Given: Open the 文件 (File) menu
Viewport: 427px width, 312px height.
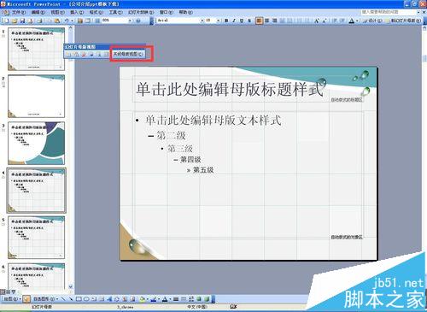Looking at the screenshot, I should coord(19,12).
